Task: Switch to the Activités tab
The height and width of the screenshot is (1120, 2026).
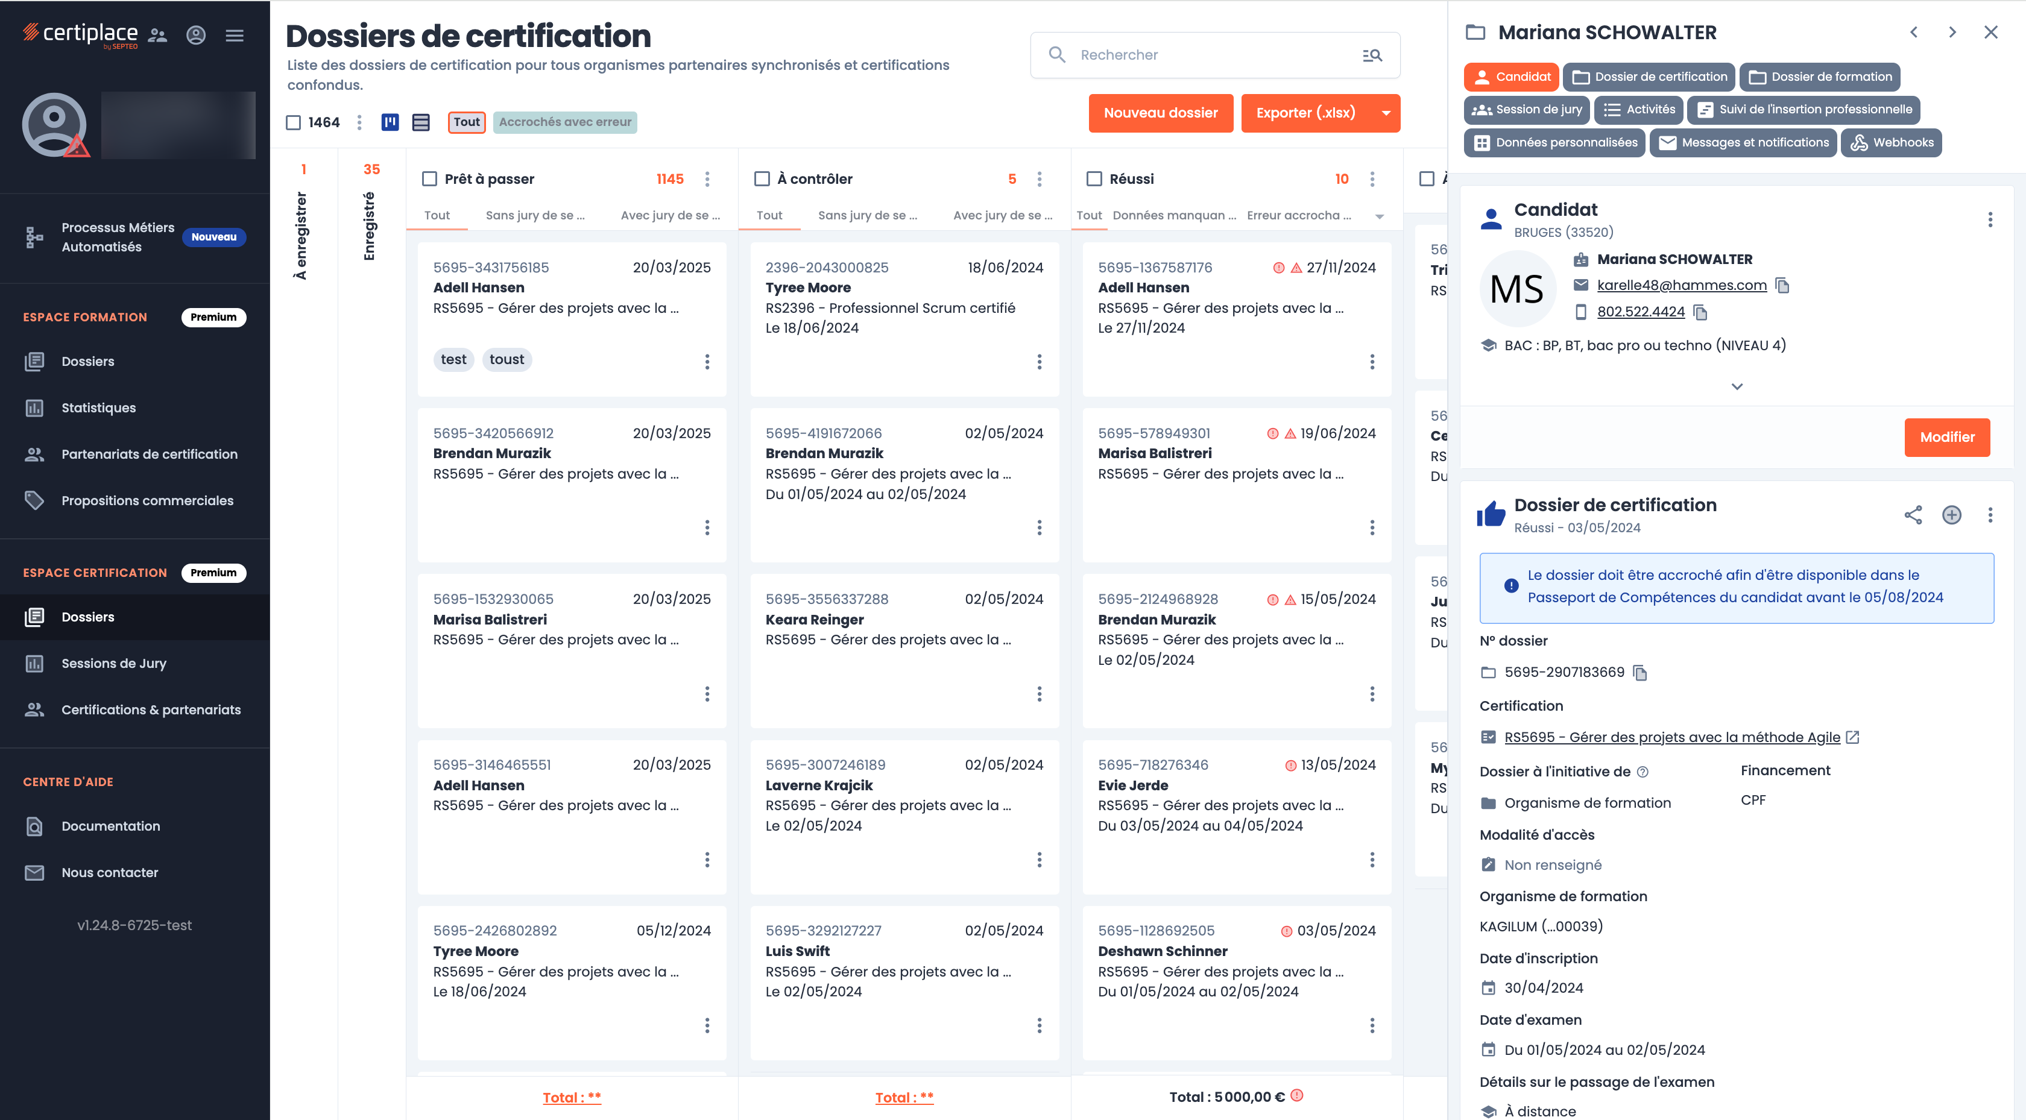Action: [x=1638, y=109]
